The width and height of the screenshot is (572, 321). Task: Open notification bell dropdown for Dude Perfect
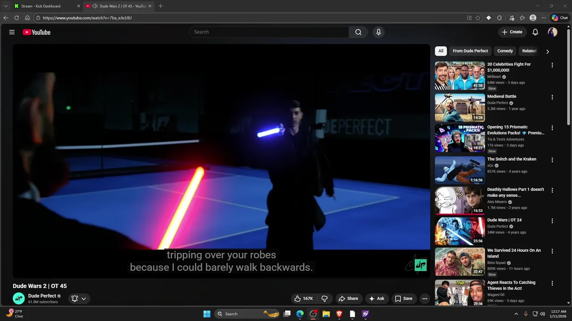[x=79, y=299]
